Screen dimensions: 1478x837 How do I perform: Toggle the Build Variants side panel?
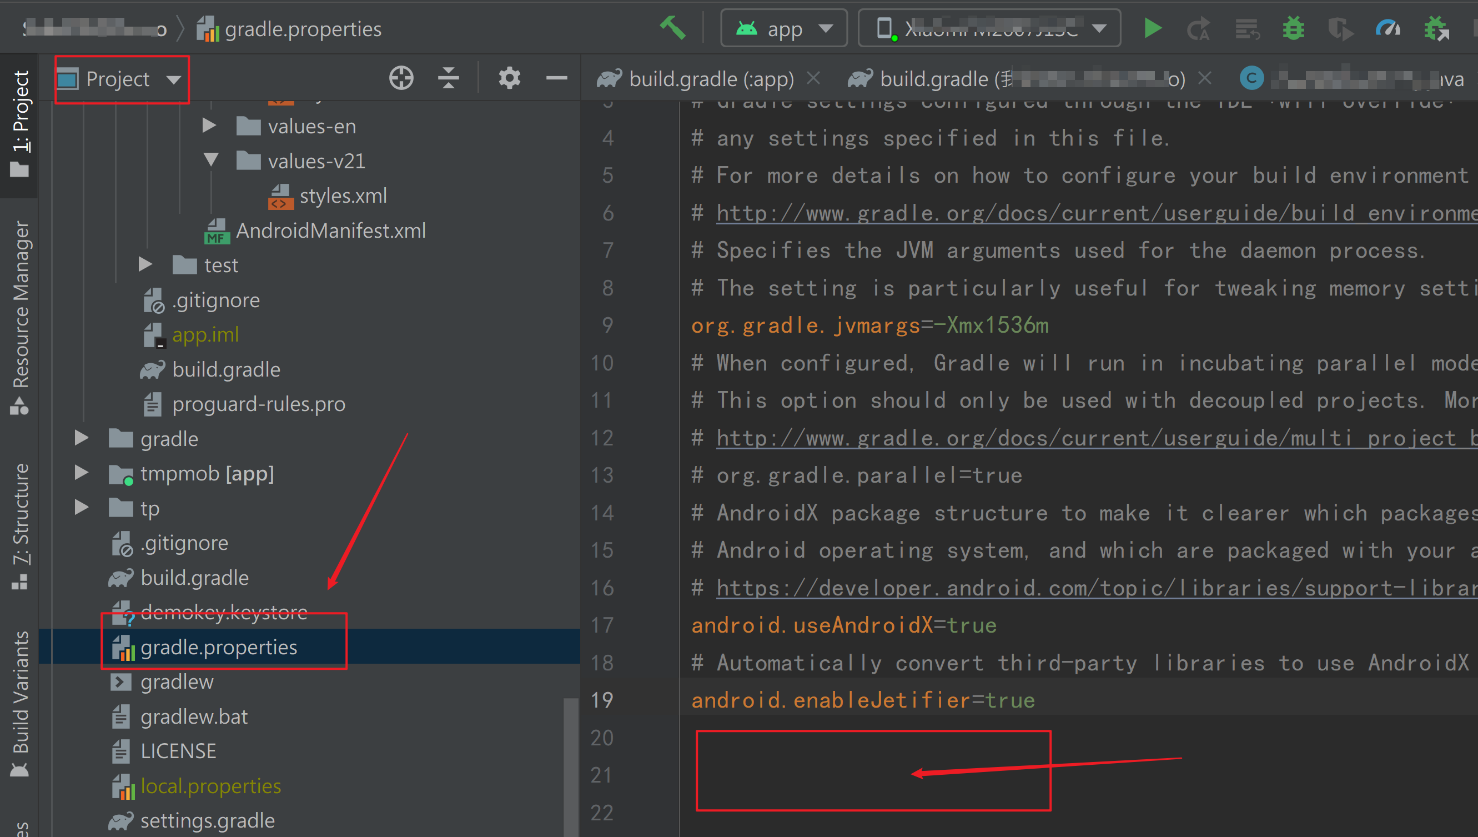pos(21,701)
